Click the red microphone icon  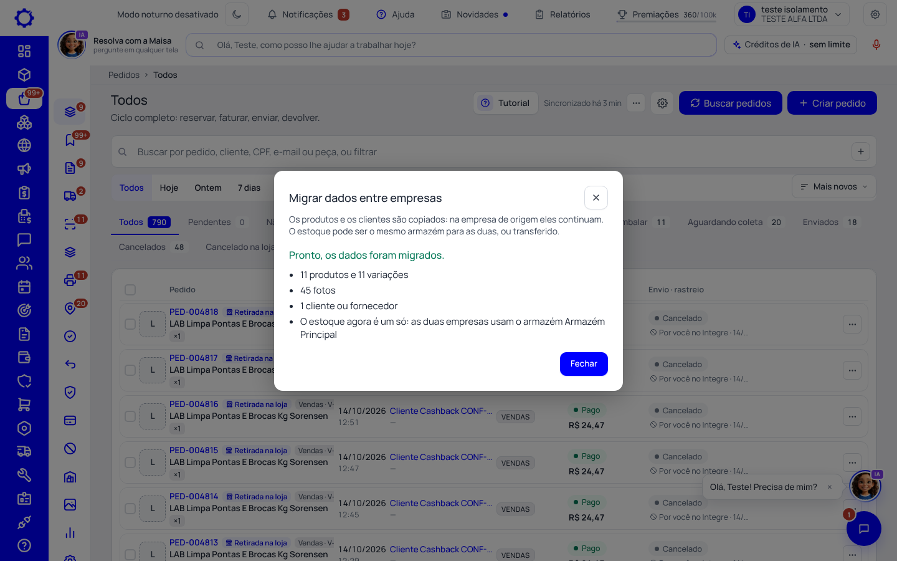[876, 45]
